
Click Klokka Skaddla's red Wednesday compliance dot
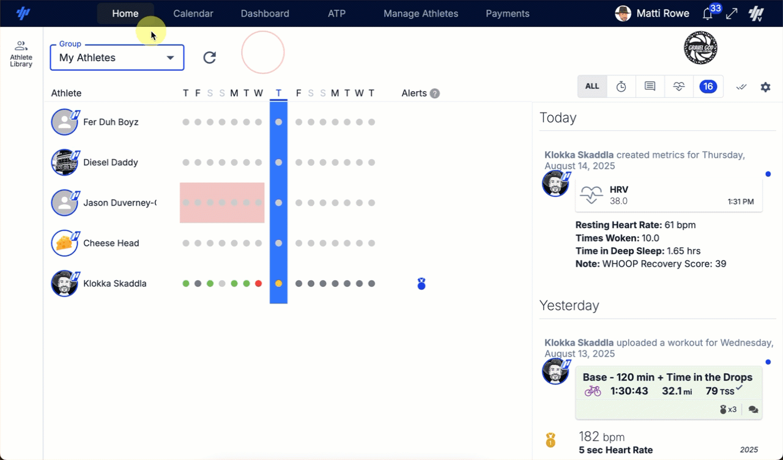(x=258, y=284)
